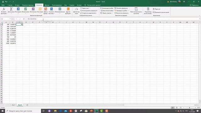
Task: Open the Ribbon Display Options button
Action: [184, 2]
